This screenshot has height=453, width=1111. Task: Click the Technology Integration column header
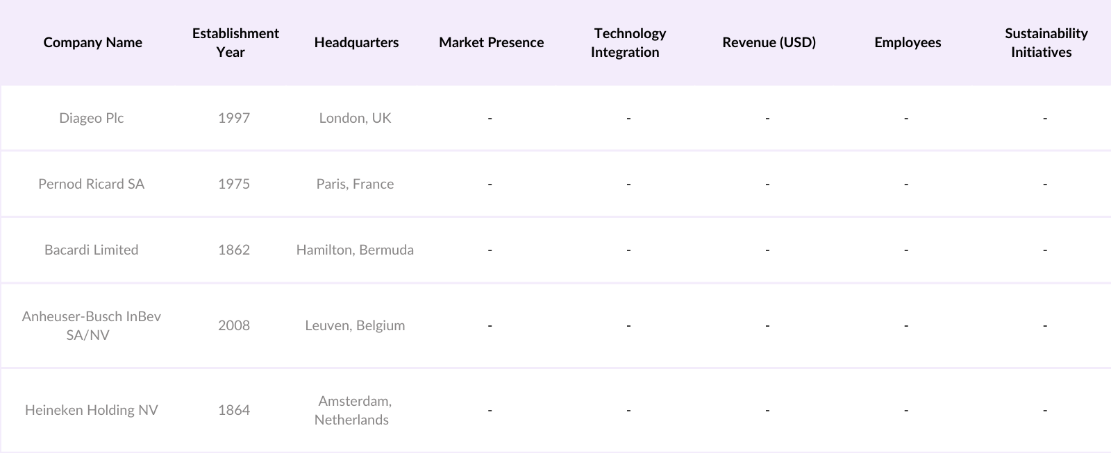point(628,42)
